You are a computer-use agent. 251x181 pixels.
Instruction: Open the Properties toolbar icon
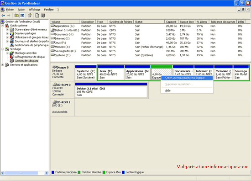click(30, 16)
